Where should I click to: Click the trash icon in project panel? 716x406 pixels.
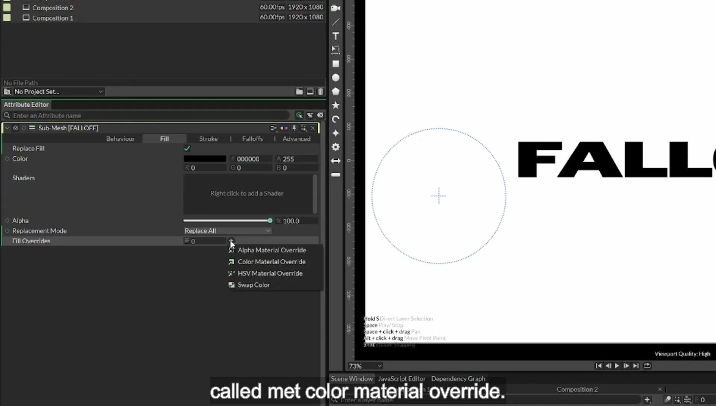coord(320,91)
